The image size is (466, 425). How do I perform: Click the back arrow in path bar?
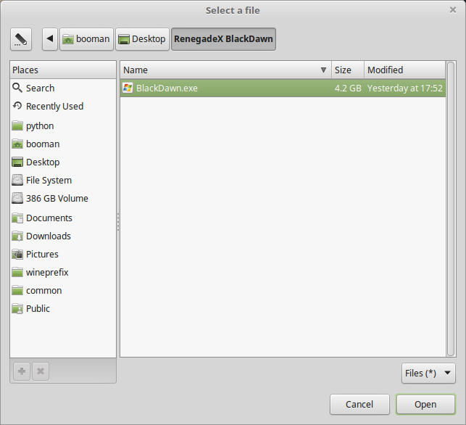[49, 39]
